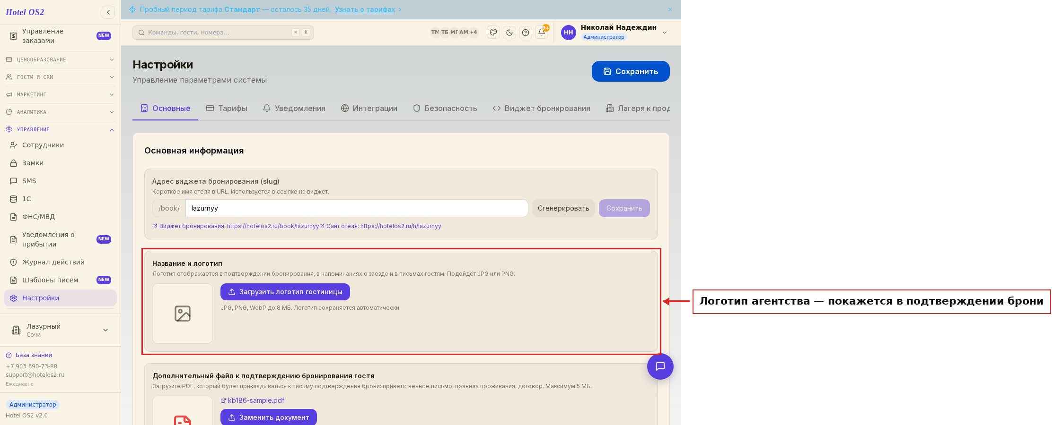
Task: Click Загрузить логотип гостиницы
Action: (285, 292)
